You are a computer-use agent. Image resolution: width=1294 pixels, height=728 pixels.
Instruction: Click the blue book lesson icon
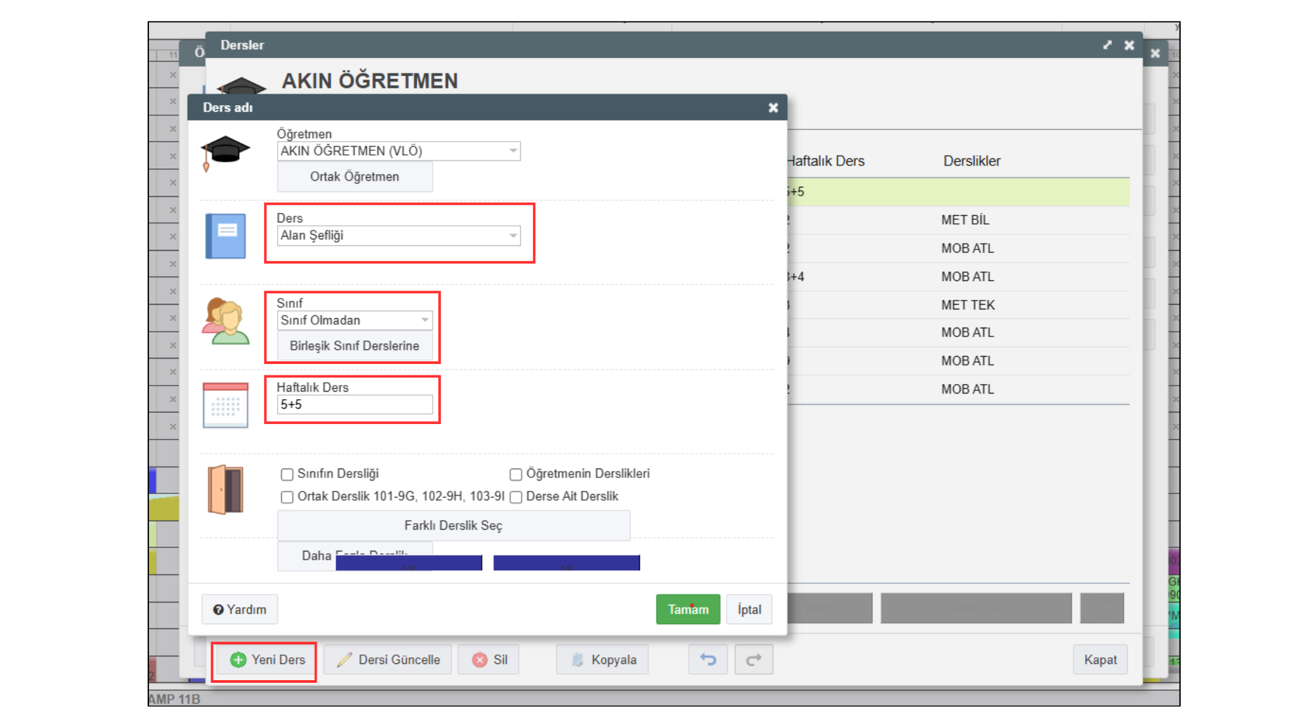pyautogui.click(x=225, y=236)
